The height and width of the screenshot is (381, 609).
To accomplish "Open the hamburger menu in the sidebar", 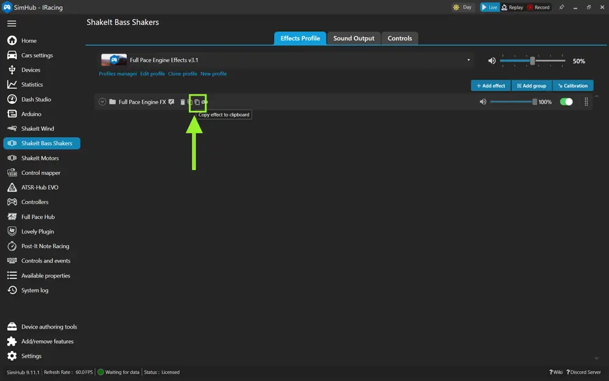I will [12, 24].
